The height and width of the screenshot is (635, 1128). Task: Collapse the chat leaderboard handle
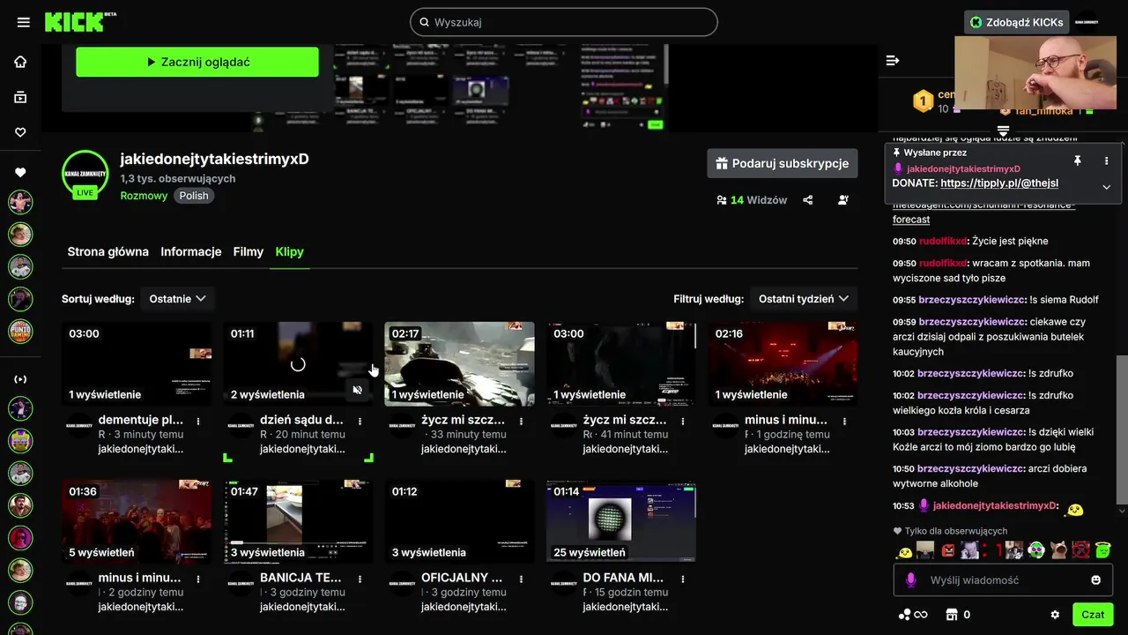click(1003, 131)
